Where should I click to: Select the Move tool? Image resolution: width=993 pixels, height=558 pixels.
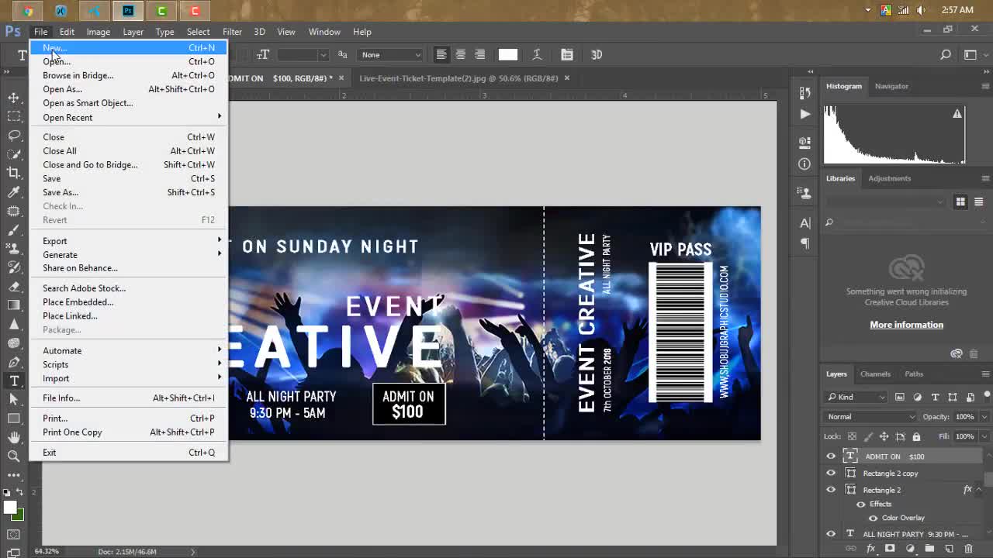[14, 98]
